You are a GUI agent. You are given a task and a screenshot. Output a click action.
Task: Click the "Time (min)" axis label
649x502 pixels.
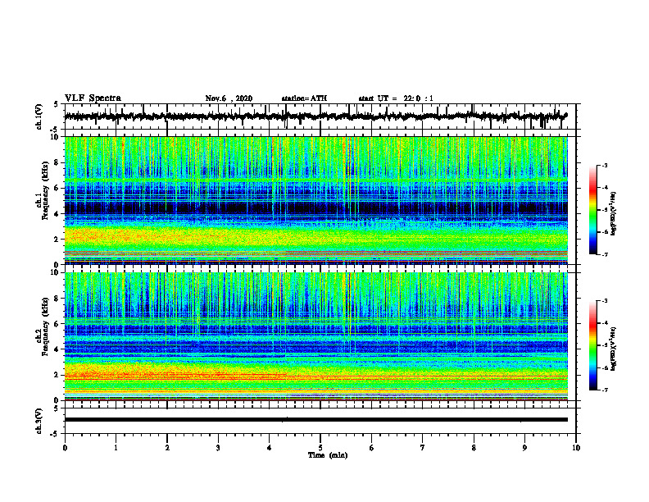pyautogui.click(x=328, y=455)
